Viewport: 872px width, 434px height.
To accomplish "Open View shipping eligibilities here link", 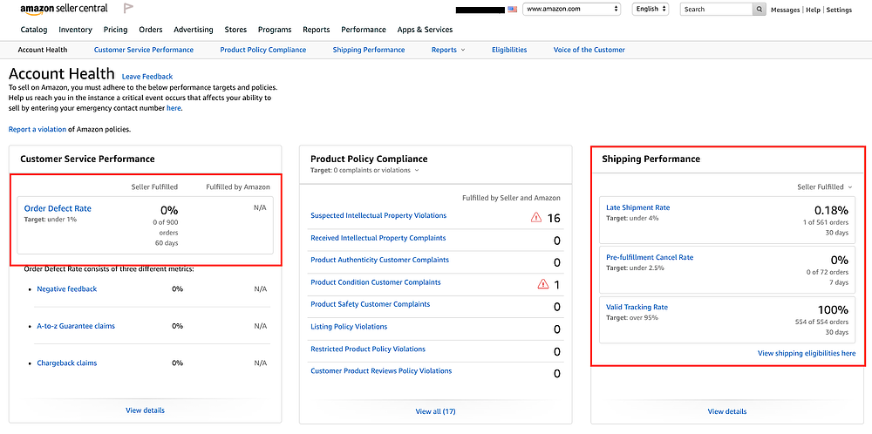I will 807,354.
